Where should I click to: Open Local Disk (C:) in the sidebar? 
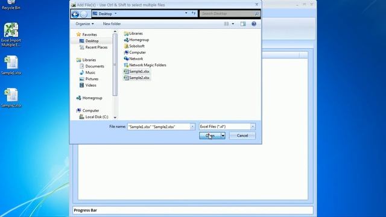coord(94,117)
